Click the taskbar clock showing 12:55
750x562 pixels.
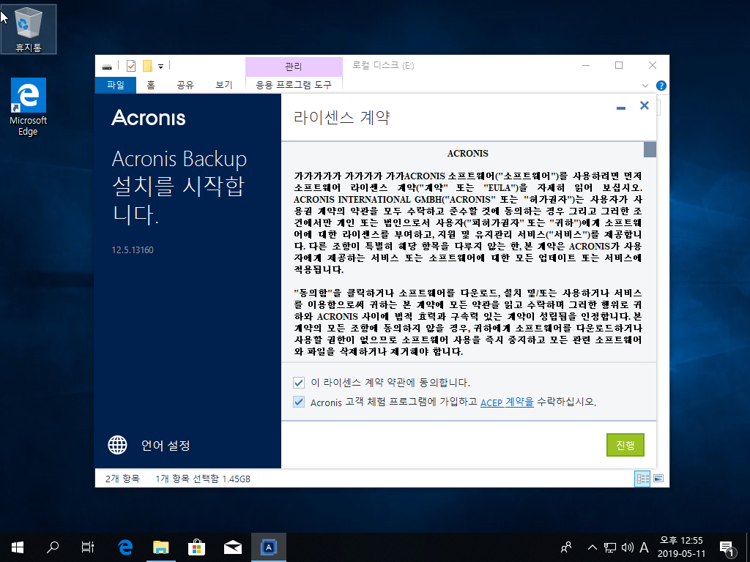point(681,547)
